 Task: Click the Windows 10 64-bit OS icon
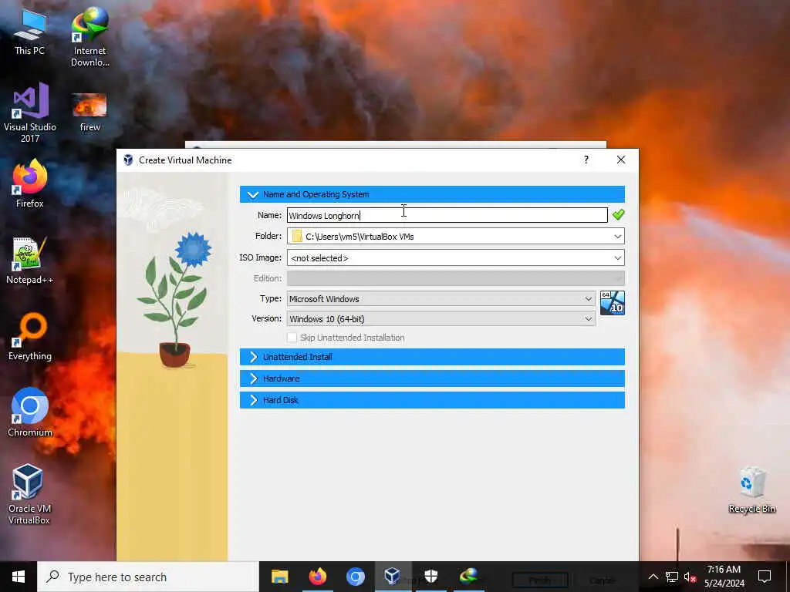point(612,302)
